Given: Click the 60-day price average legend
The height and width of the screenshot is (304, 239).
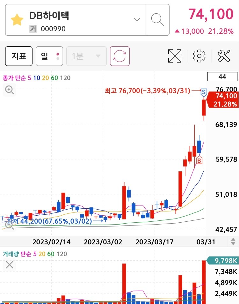Looking at the screenshot, I should coord(54,78).
